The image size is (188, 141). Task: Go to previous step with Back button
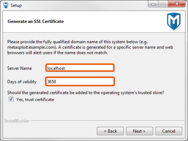point(110,131)
